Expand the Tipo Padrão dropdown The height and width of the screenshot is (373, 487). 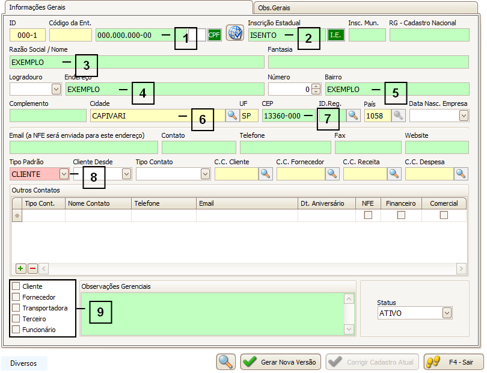click(64, 174)
